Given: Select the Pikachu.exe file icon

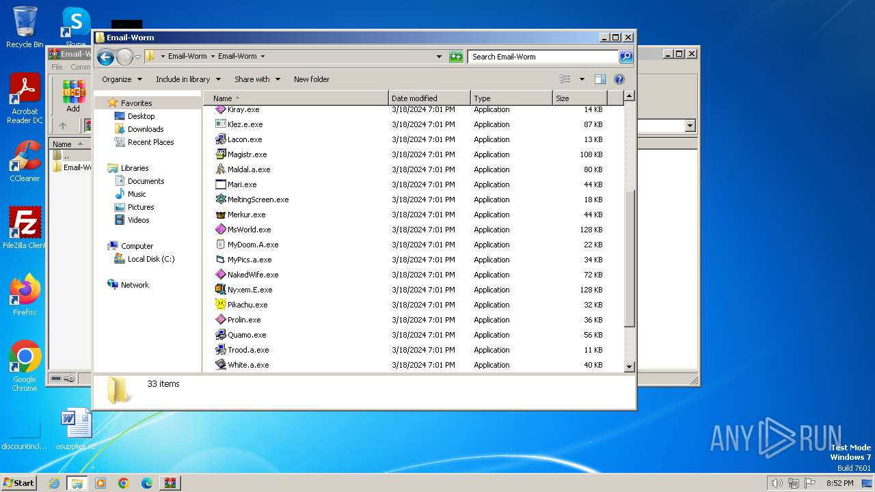Looking at the screenshot, I should tap(220, 305).
